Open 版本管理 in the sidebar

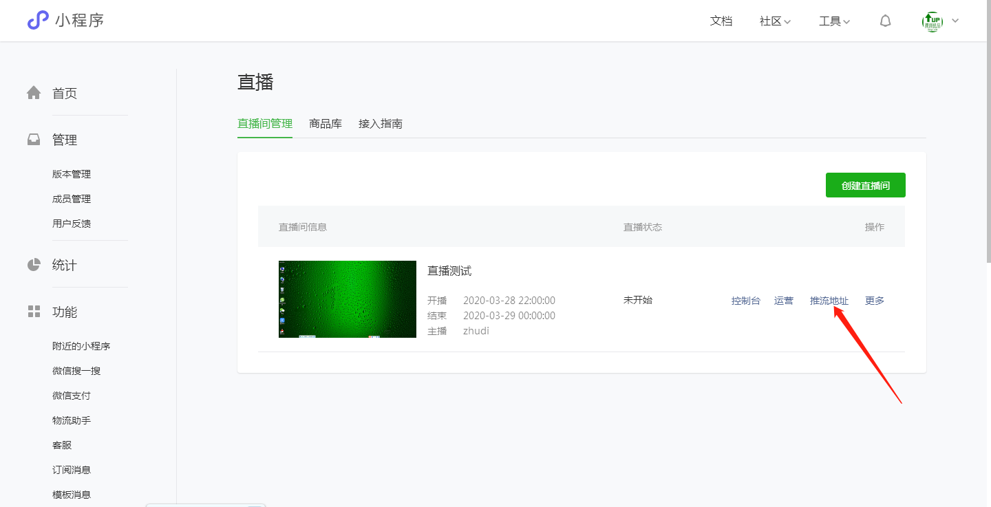(72, 174)
